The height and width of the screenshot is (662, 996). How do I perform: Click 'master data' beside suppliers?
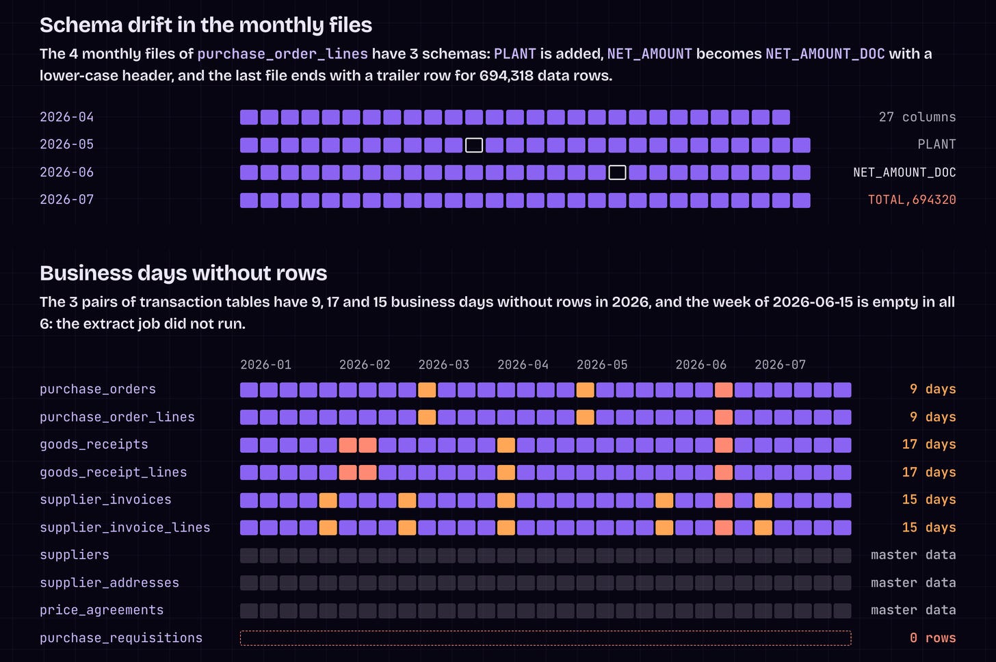(913, 555)
